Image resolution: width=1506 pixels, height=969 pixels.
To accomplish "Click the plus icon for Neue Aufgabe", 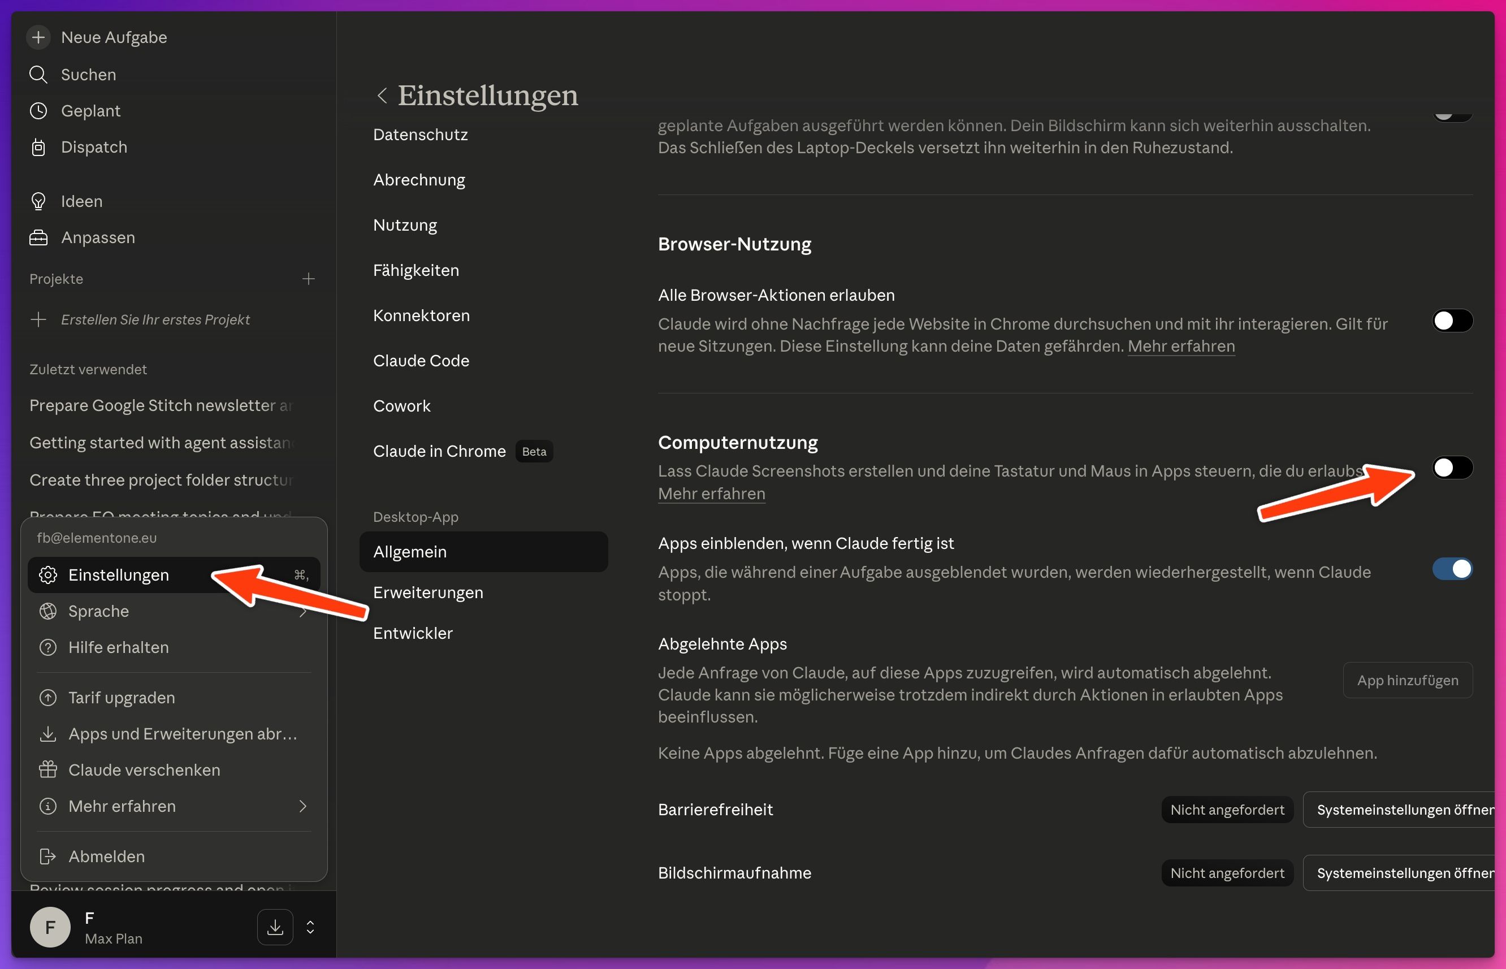I will tap(38, 37).
